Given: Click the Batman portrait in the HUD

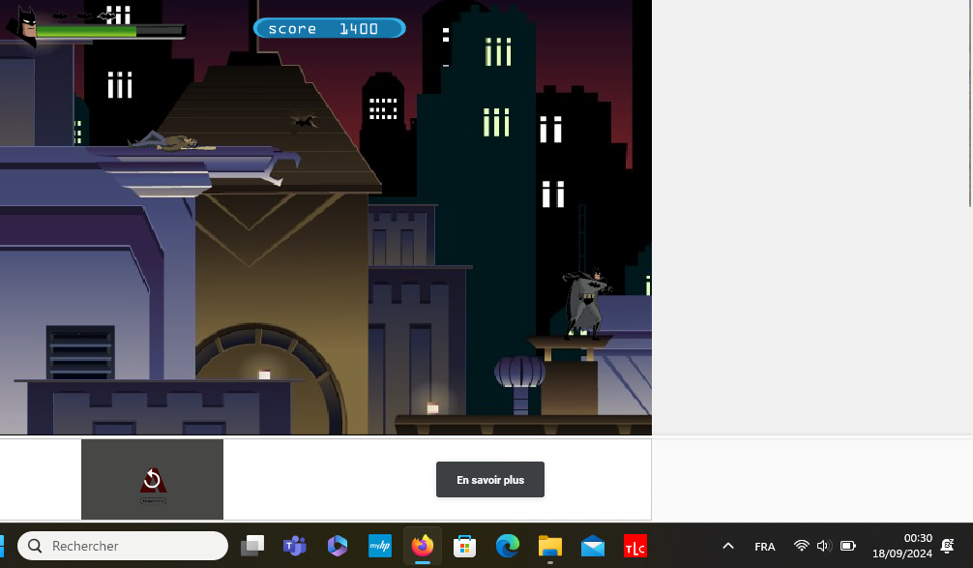Looking at the screenshot, I should (x=26, y=25).
